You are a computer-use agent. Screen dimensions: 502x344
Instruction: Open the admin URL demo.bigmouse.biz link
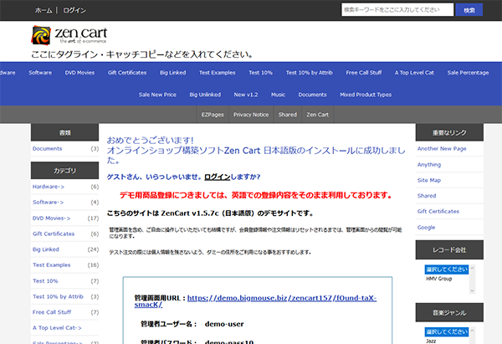coord(255,301)
